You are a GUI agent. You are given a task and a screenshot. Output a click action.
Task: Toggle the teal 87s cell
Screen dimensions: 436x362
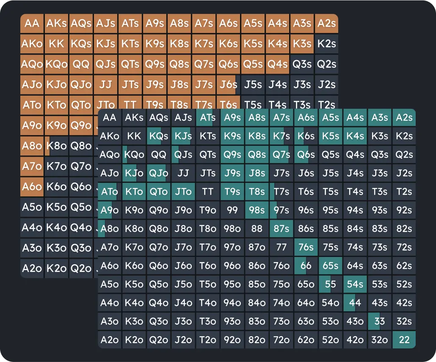coord(281,229)
